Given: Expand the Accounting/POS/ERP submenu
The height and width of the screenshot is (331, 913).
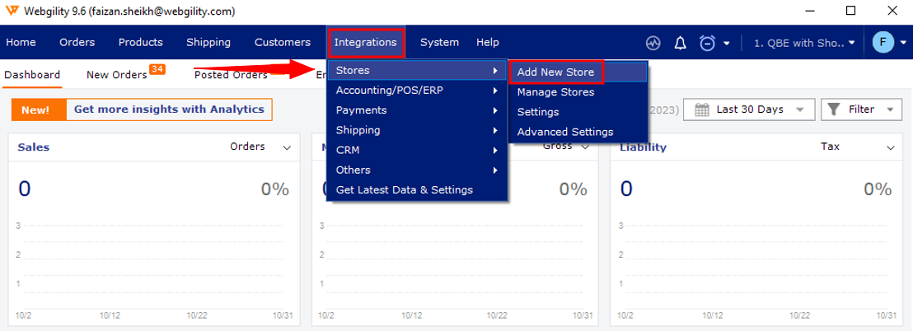Looking at the screenshot, I should [417, 91].
